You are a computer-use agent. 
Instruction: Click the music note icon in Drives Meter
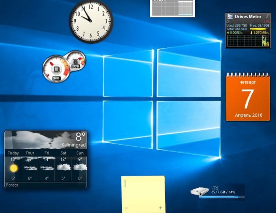(x=267, y=16)
